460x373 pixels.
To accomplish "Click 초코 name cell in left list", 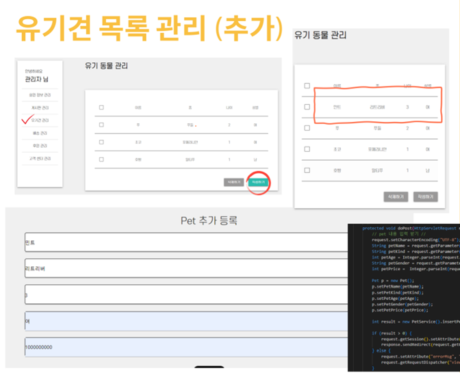I will 138,142.
